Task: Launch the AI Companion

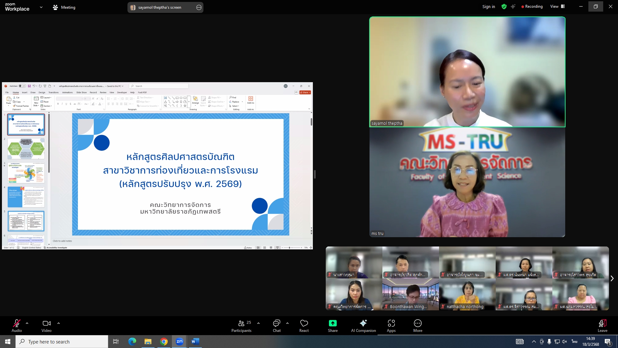Action: pos(363,324)
